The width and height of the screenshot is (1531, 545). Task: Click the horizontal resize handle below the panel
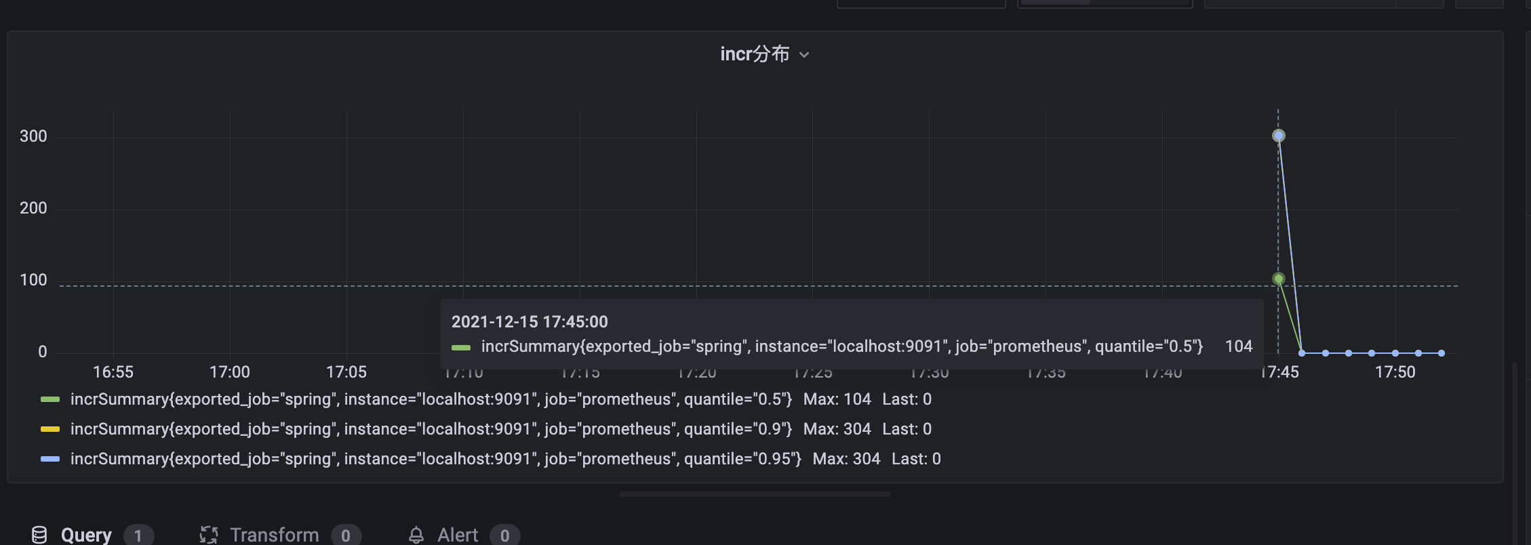[755, 494]
